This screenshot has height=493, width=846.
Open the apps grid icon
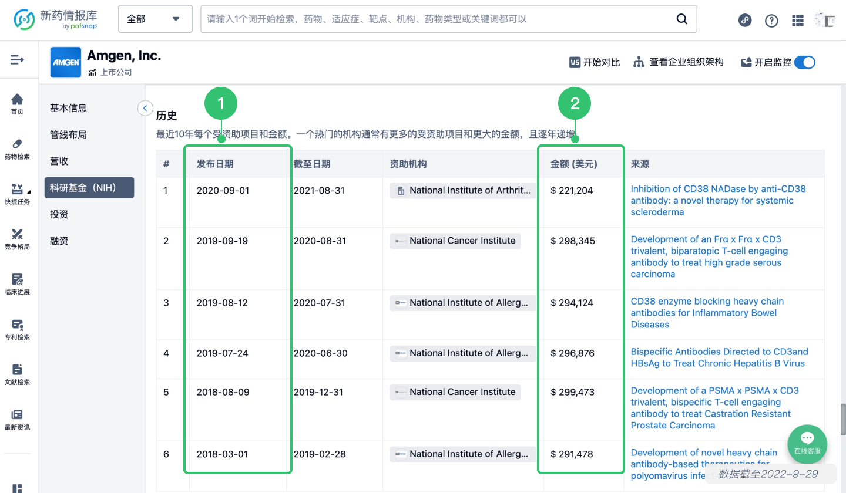798,21
